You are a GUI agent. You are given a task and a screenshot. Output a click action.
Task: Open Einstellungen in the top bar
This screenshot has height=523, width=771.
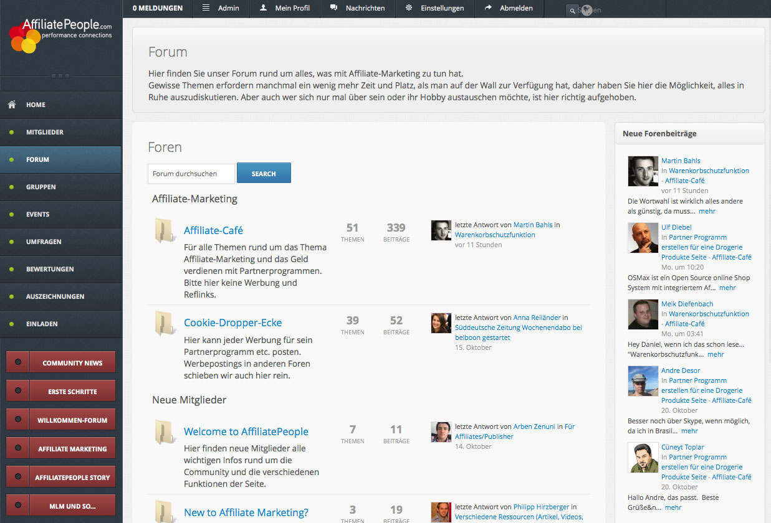(434, 8)
